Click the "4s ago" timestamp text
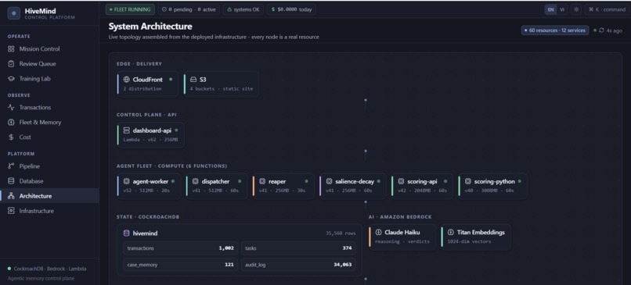631x285 pixels. click(x=615, y=30)
